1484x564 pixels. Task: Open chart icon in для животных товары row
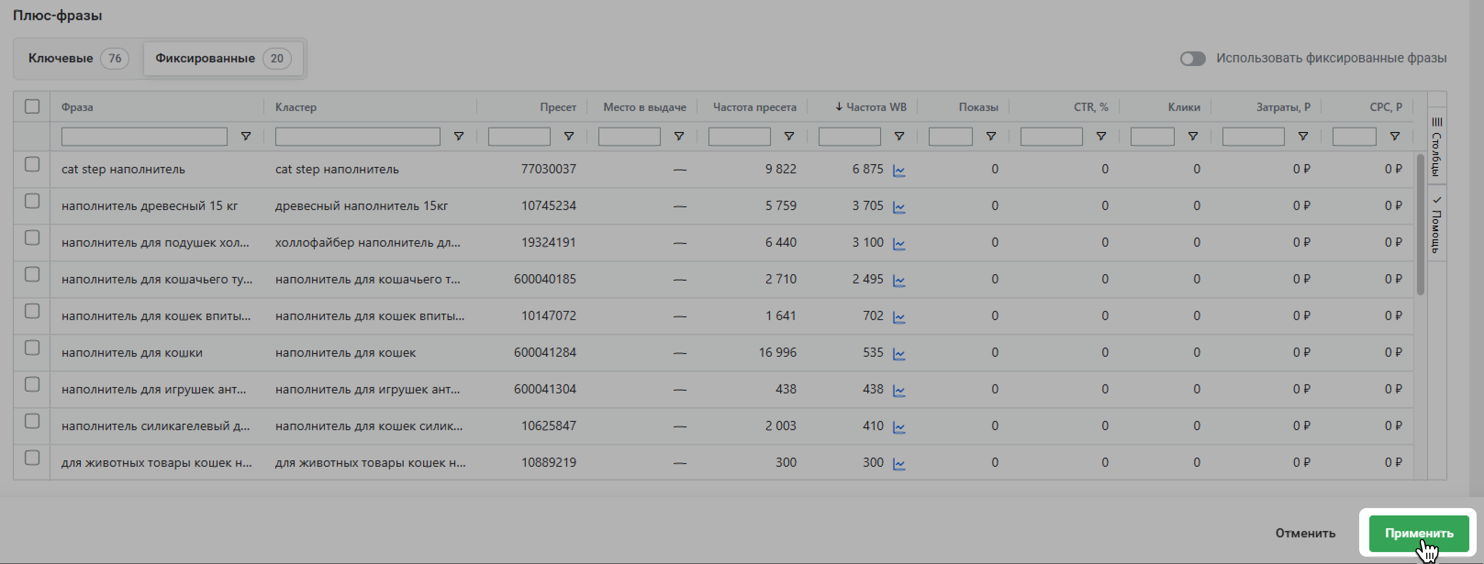point(898,464)
